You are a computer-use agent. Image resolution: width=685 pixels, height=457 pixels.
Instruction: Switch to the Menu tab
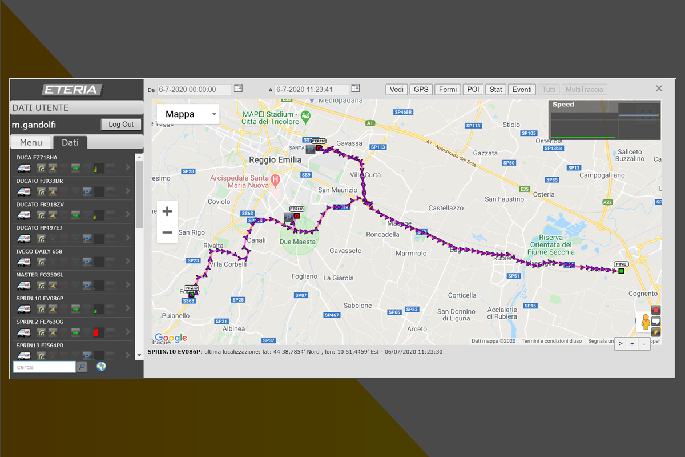tap(31, 143)
